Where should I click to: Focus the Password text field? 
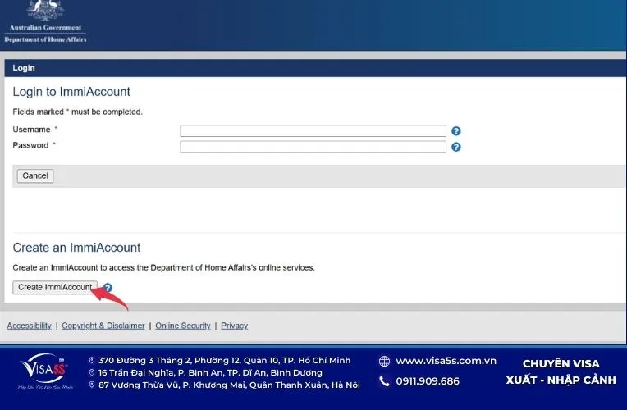click(x=313, y=147)
